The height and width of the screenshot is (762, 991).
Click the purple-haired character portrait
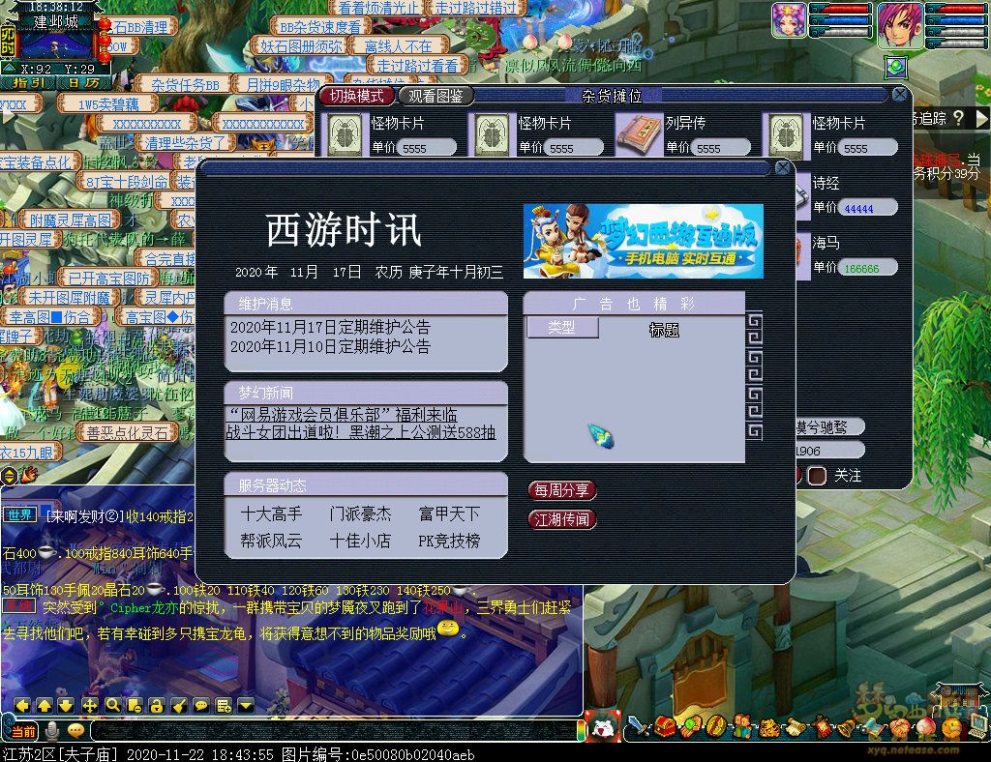click(901, 25)
